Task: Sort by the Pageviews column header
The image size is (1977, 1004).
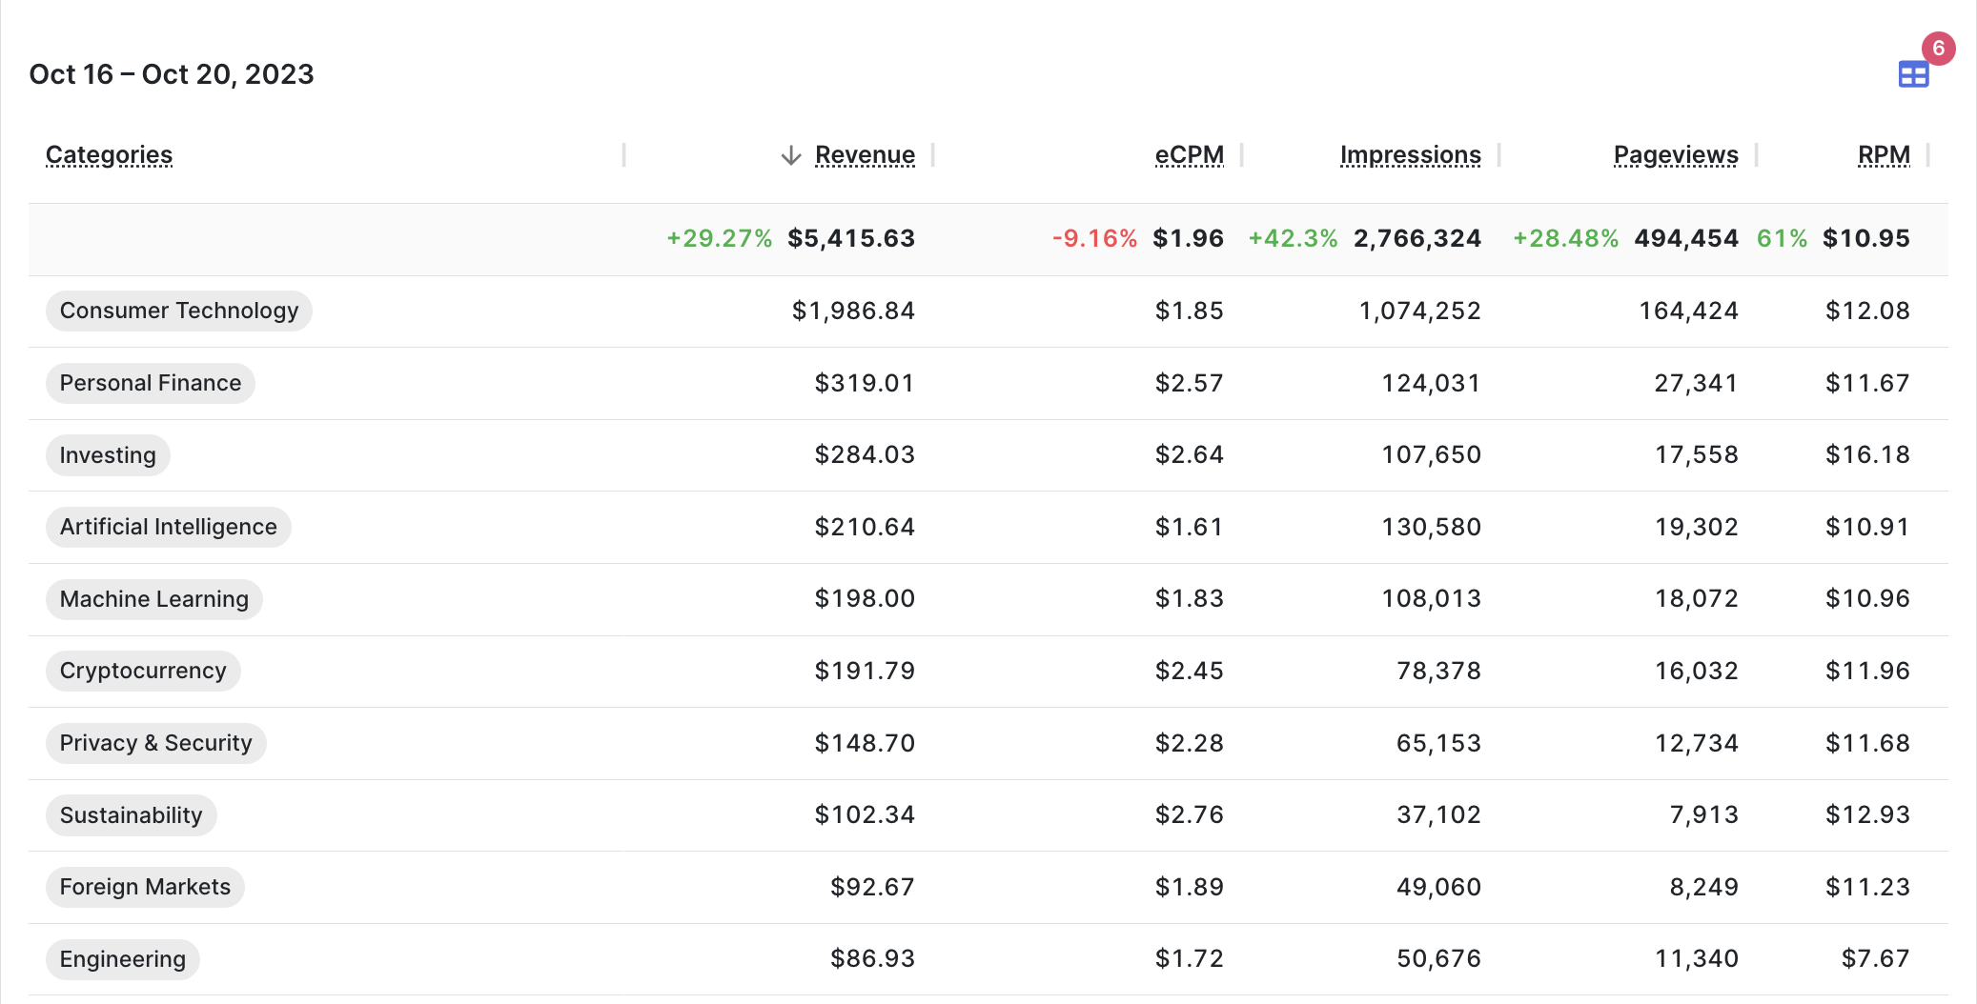Action: [x=1676, y=155]
